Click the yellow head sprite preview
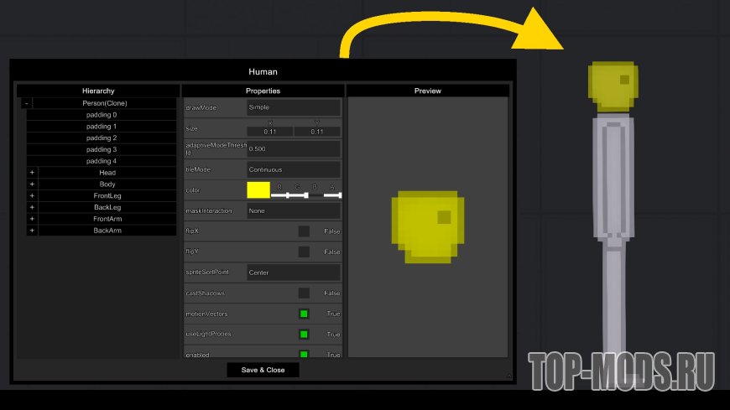This screenshot has width=730, height=410. pos(428,227)
